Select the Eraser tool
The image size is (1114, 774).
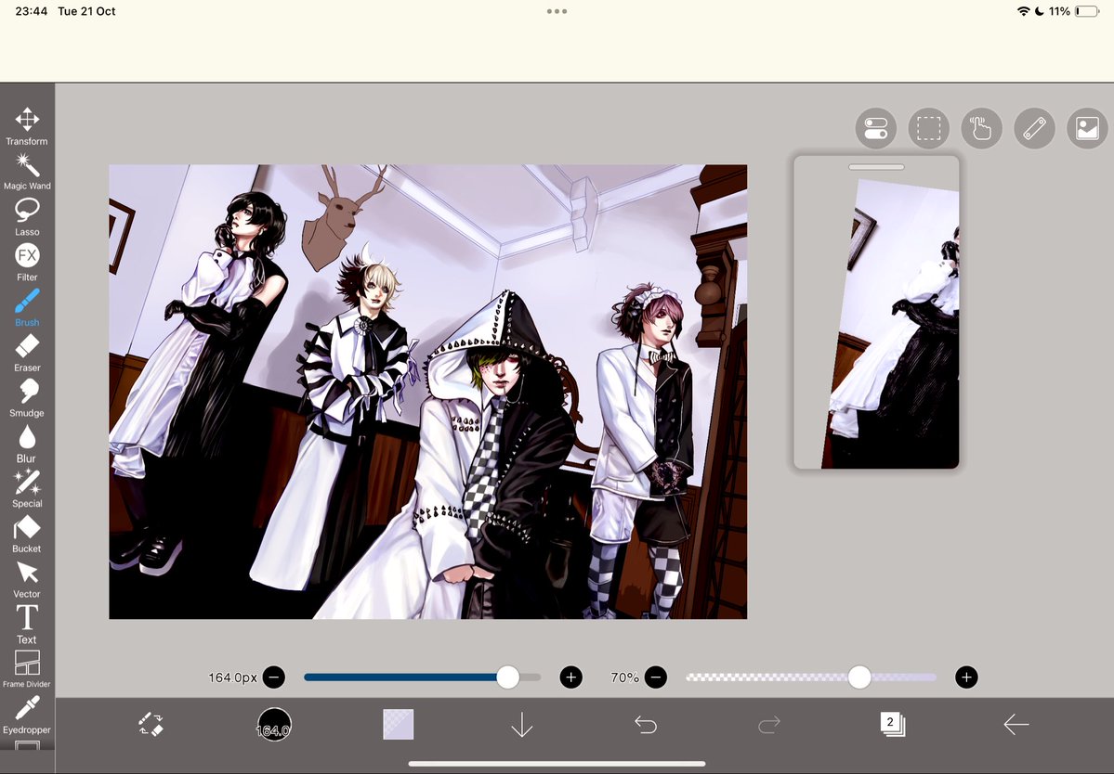coord(27,353)
